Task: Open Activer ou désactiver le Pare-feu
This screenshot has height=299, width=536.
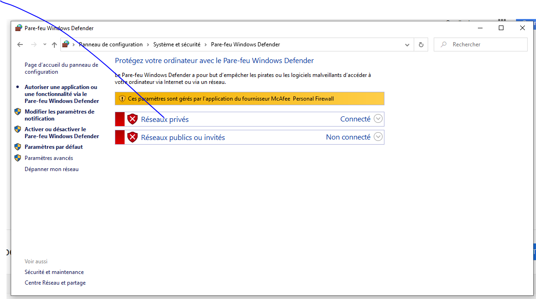Action: tap(62, 133)
